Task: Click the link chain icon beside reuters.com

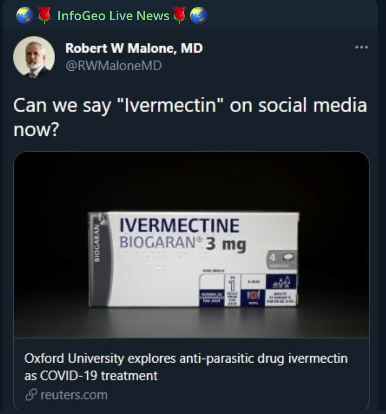Action: click(x=31, y=395)
